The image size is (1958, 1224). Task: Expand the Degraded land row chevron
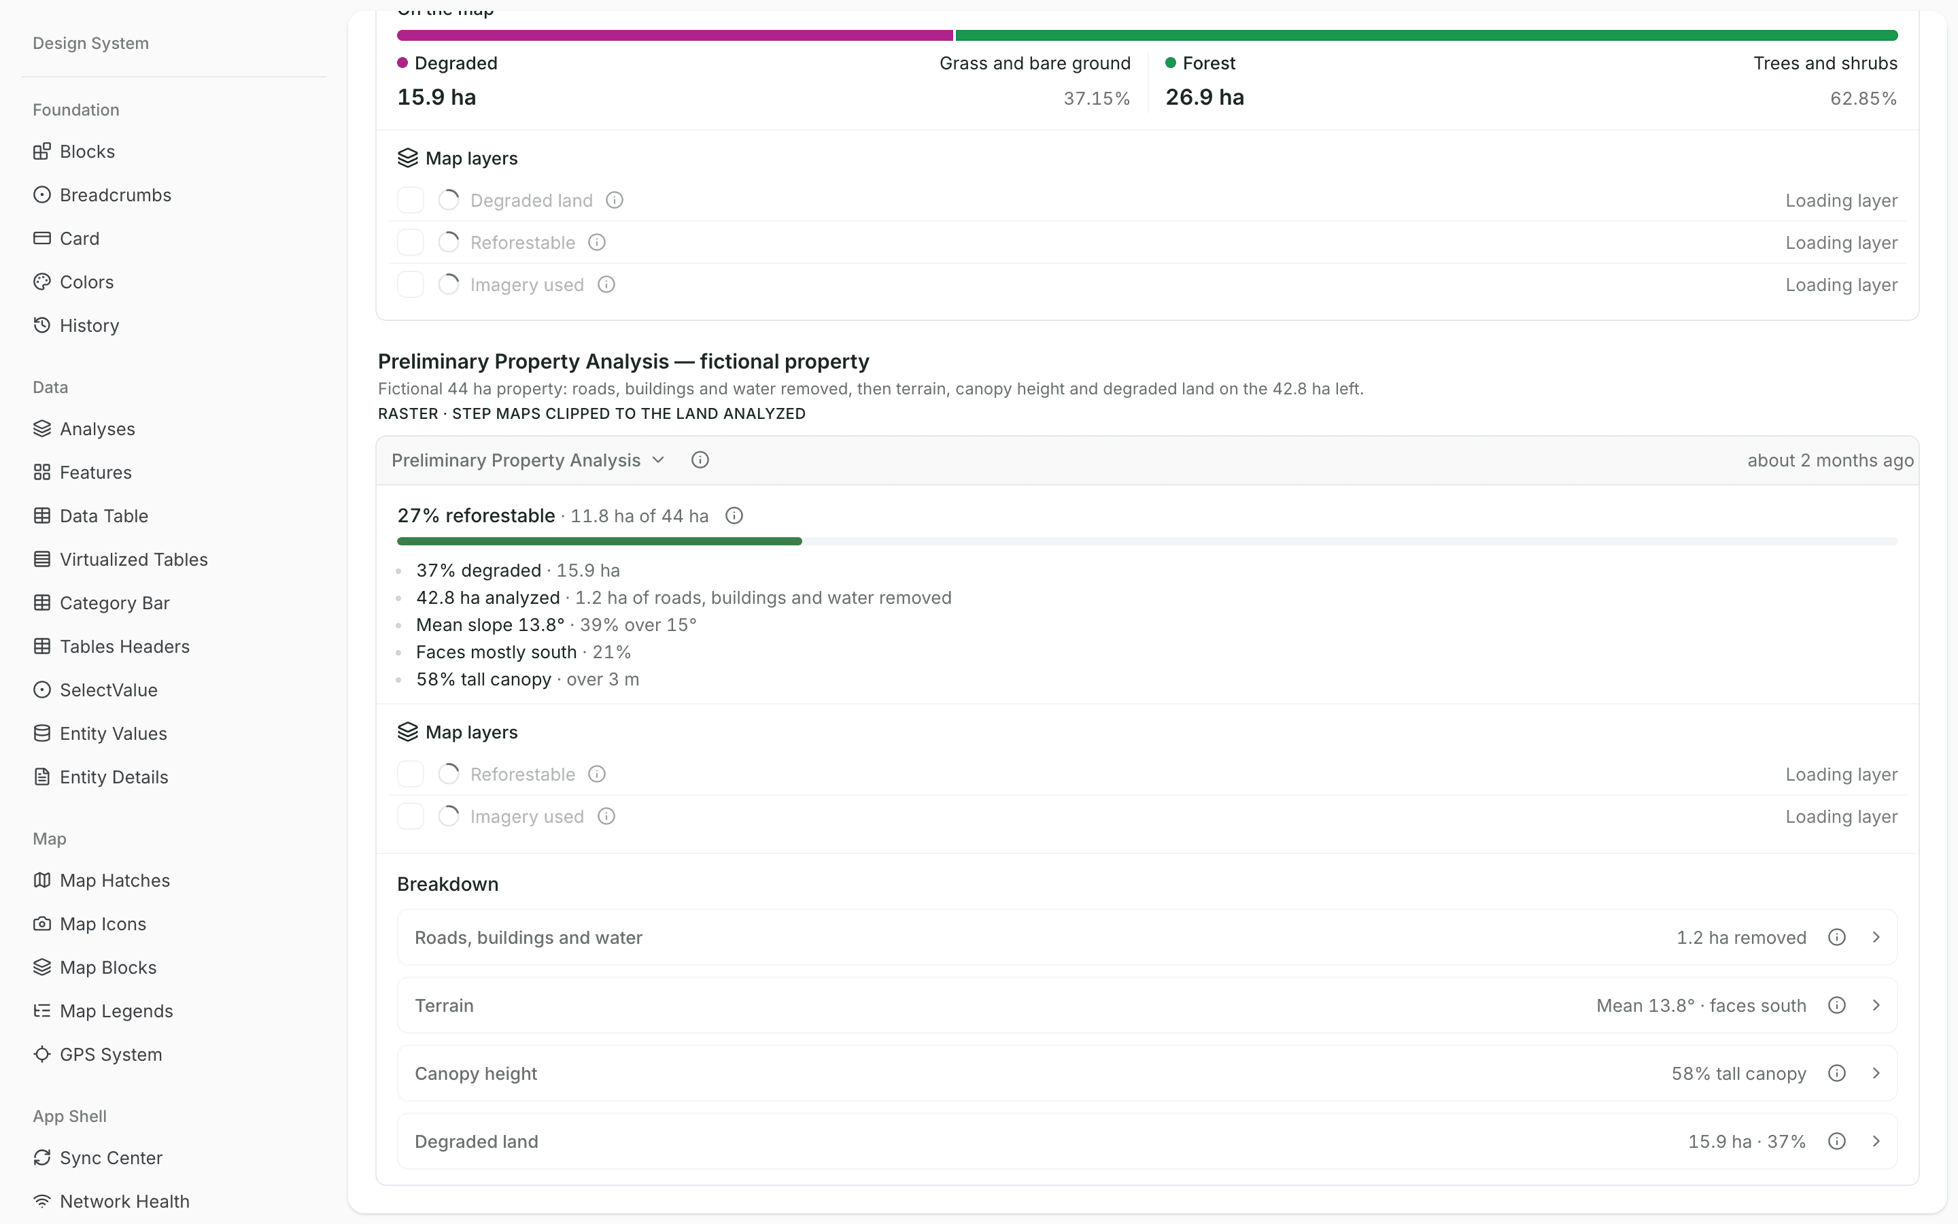1876,1140
